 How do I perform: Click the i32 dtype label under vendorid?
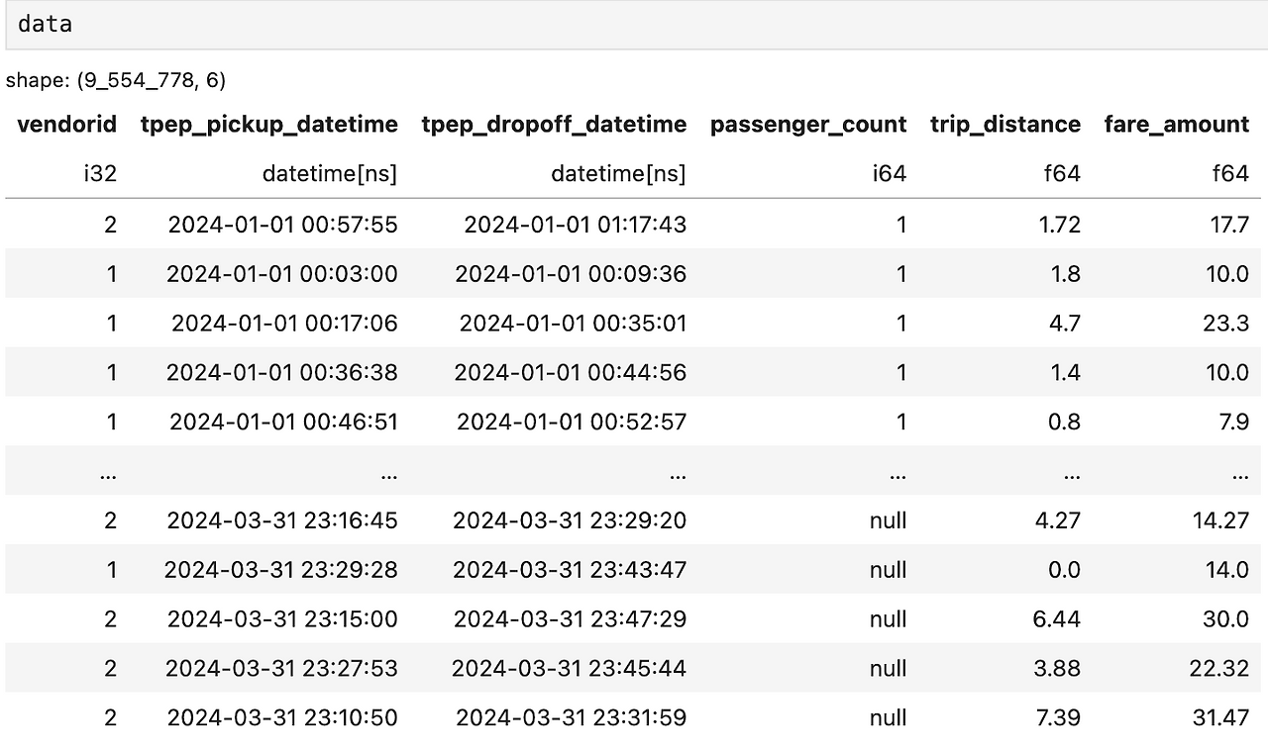(x=101, y=174)
